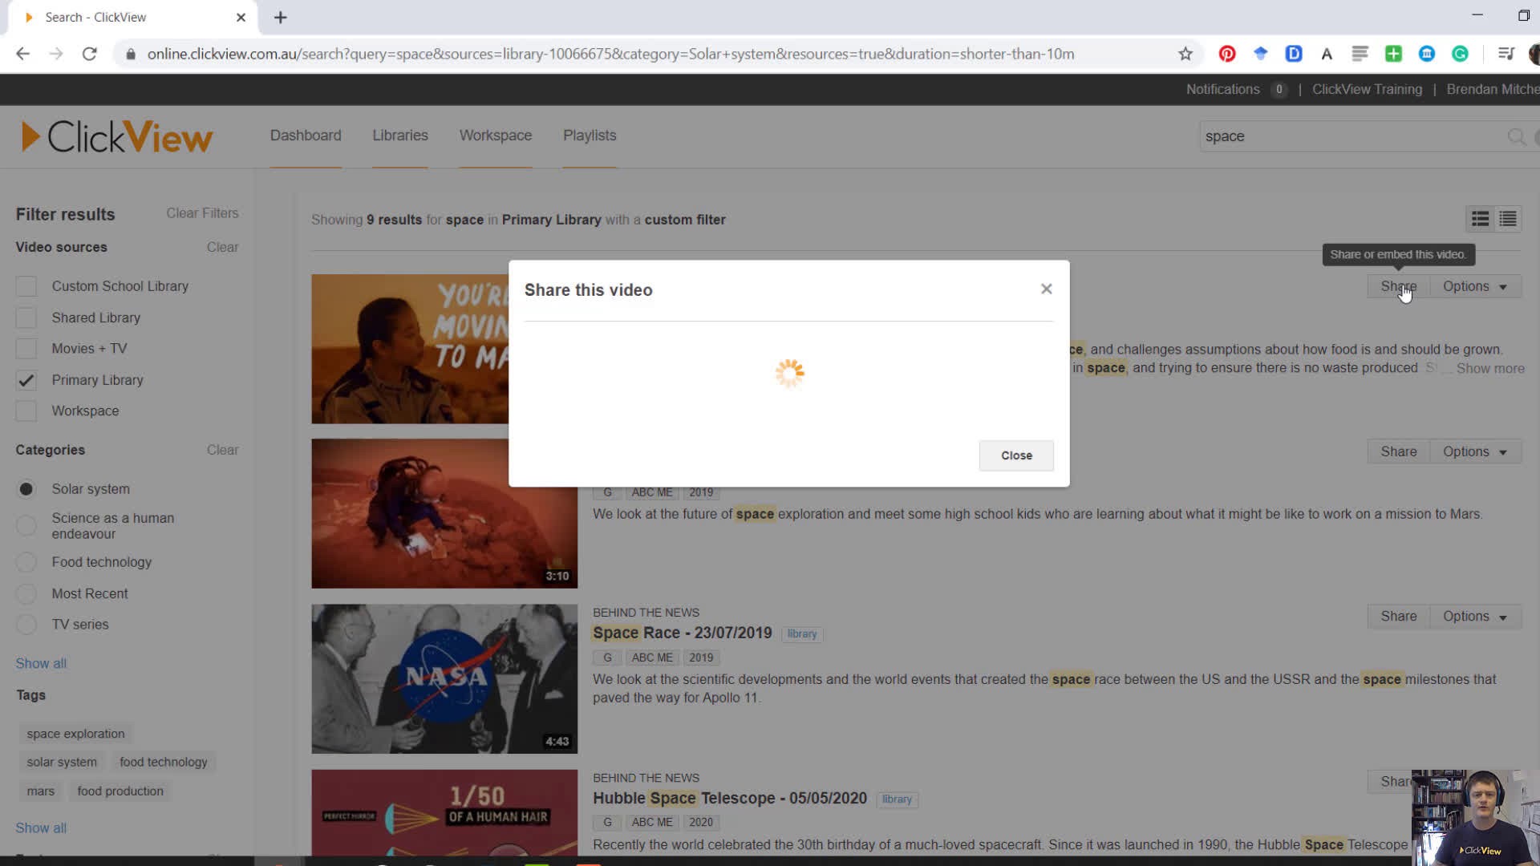Viewport: 1540px width, 866px height.
Task: Select Science as a human endeavour radio
Action: (x=26, y=526)
